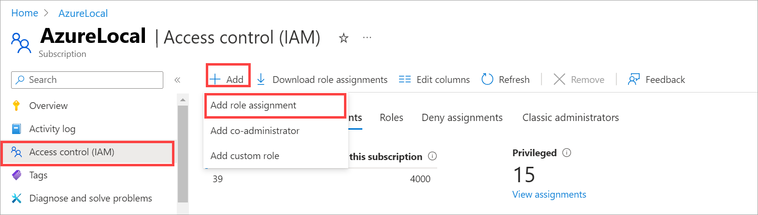Click info icon next to Privileged
This screenshot has width=758, height=215.
tap(567, 153)
